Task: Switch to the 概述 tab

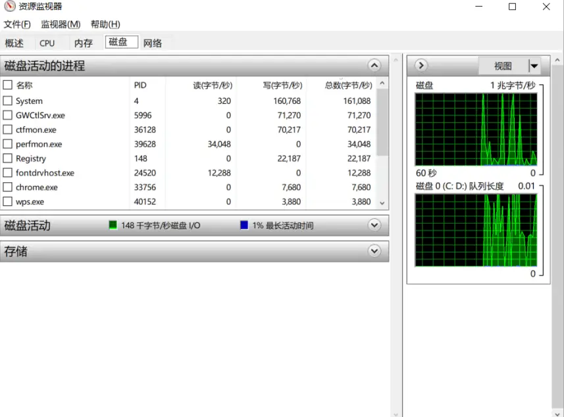Action: pos(14,43)
